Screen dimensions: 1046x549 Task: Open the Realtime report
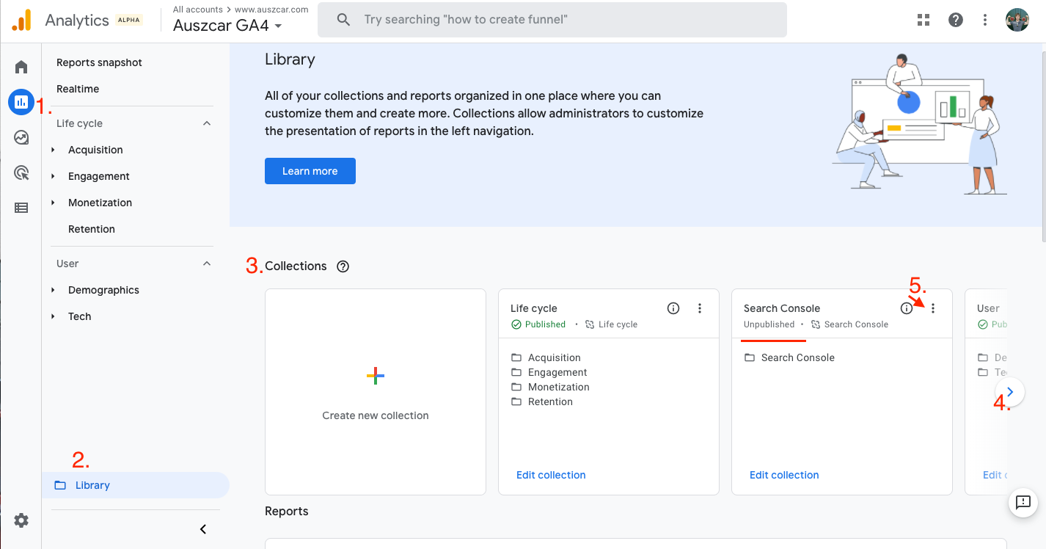point(78,89)
